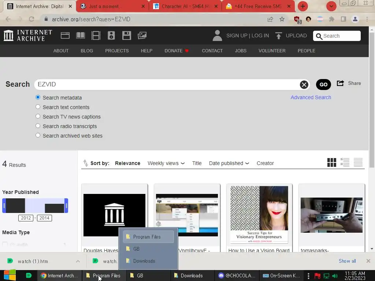Click the share page icon in address bar
Image resolution: width=375 pixels, height=281 pixels.
click(270, 19)
